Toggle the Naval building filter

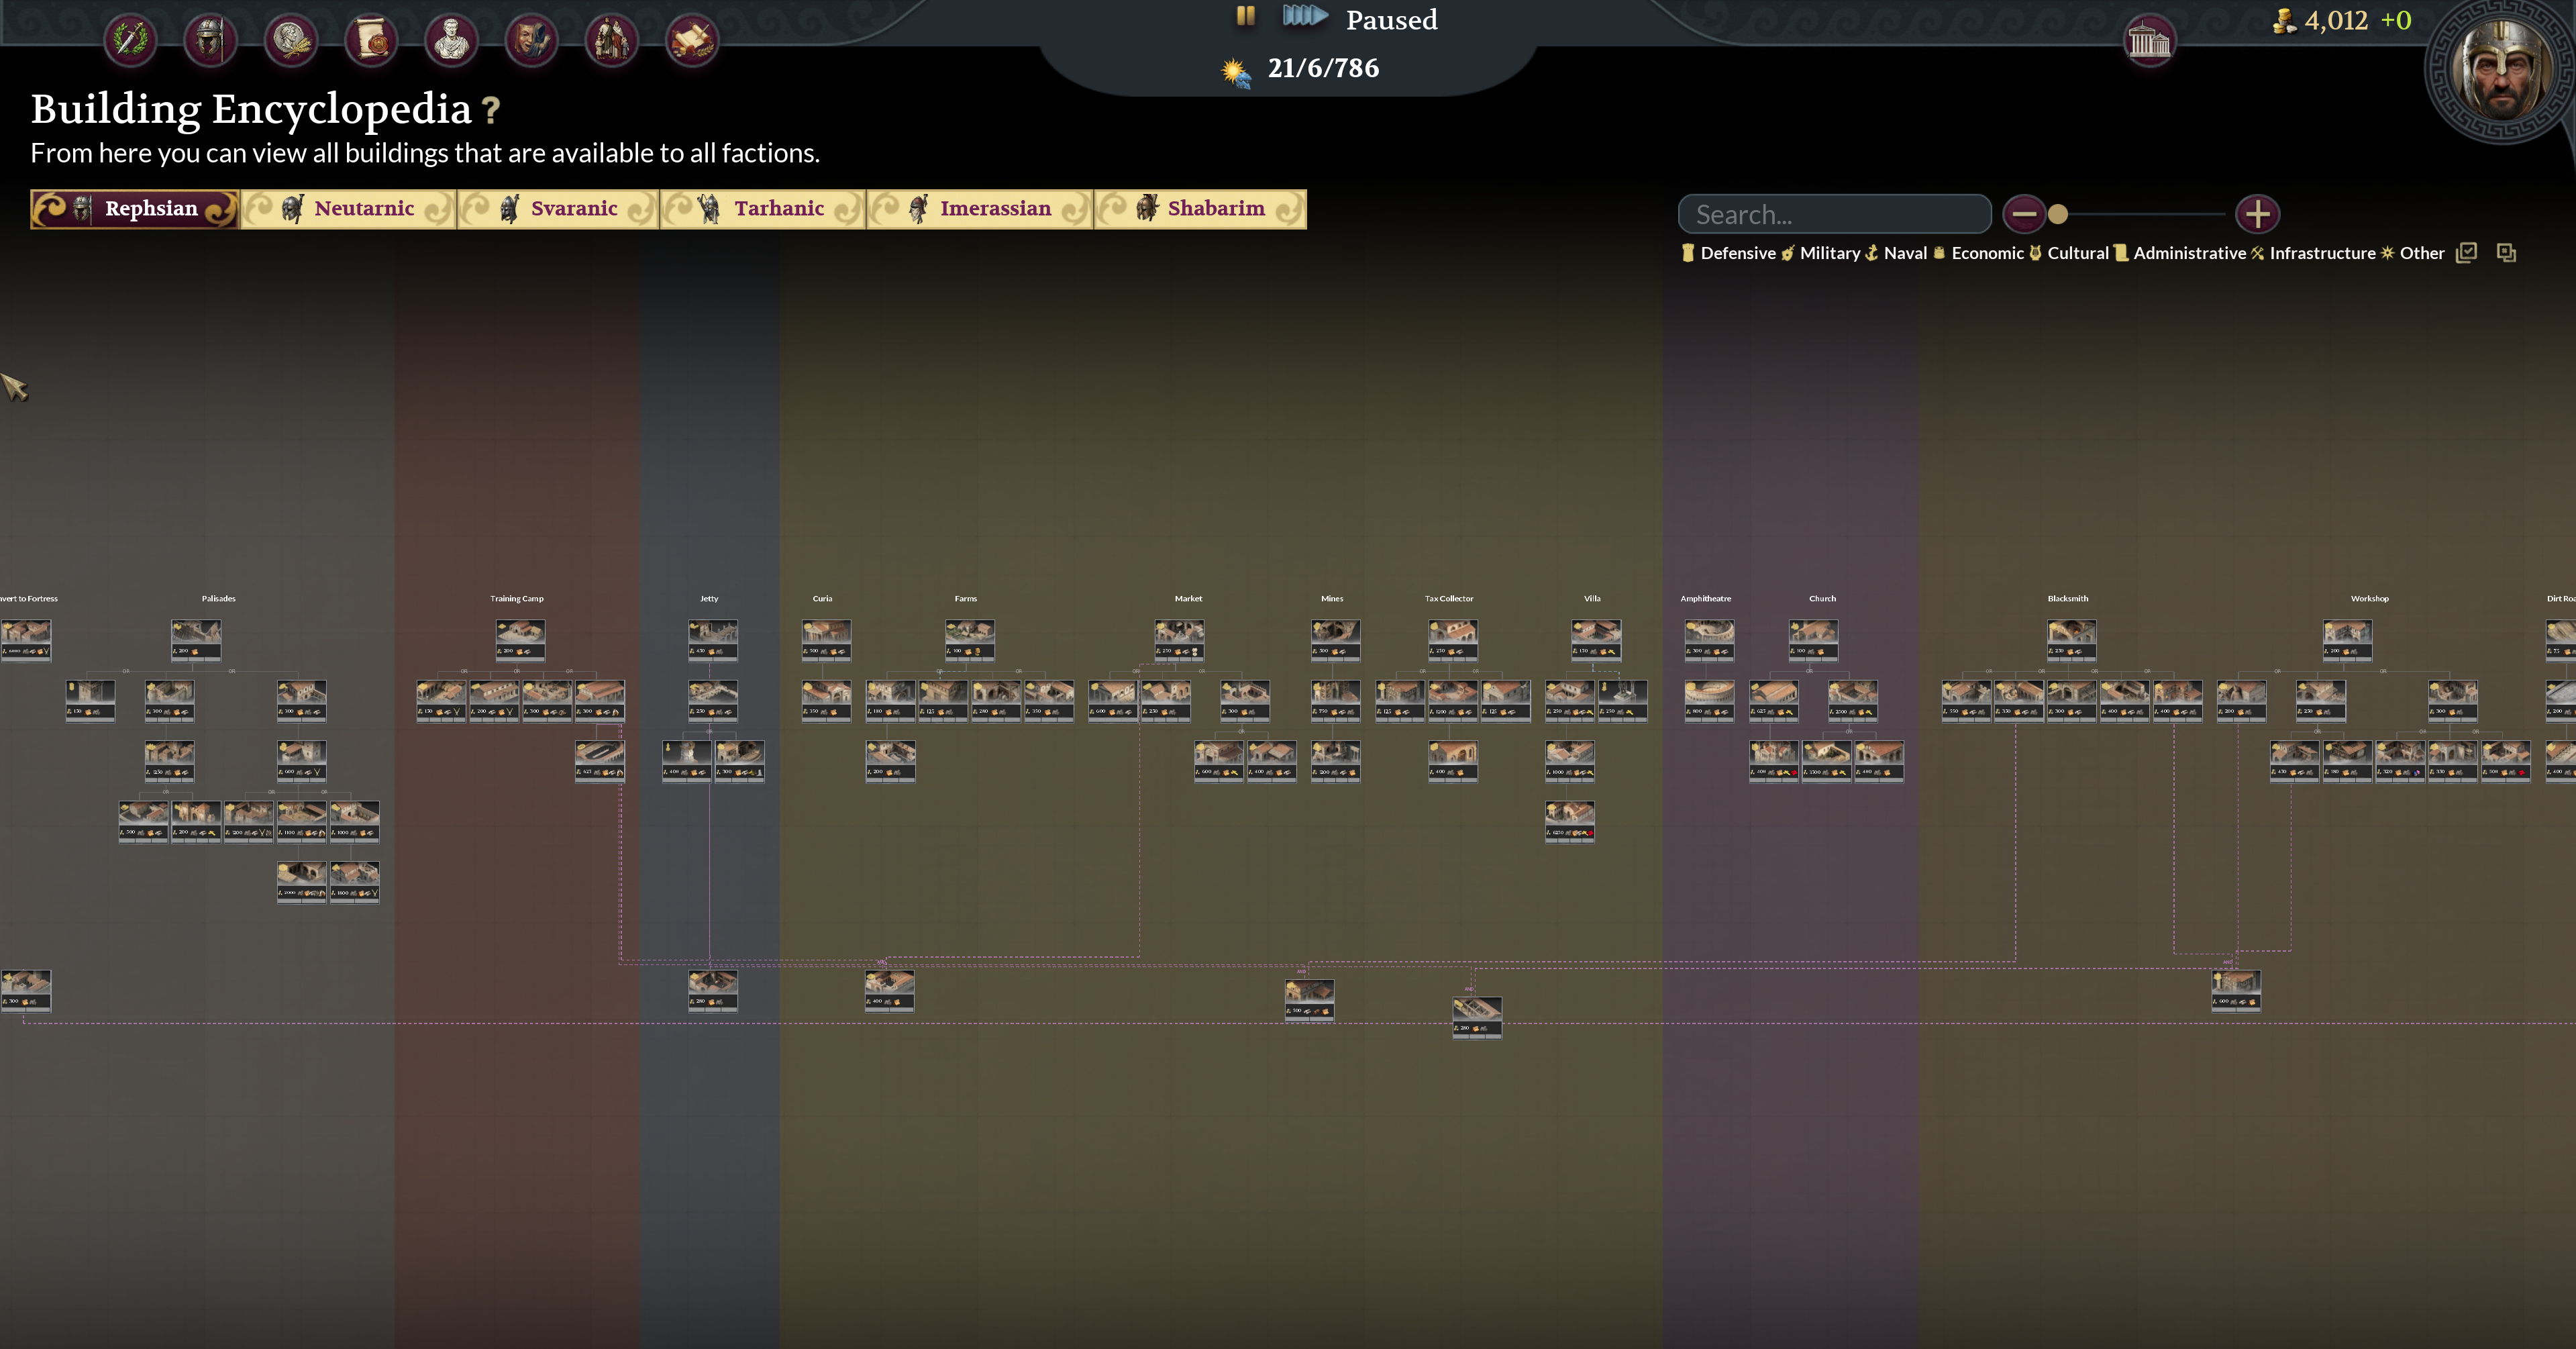pyautogui.click(x=1895, y=253)
